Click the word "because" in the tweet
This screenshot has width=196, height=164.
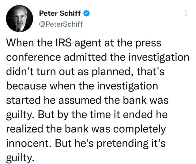point(27,86)
